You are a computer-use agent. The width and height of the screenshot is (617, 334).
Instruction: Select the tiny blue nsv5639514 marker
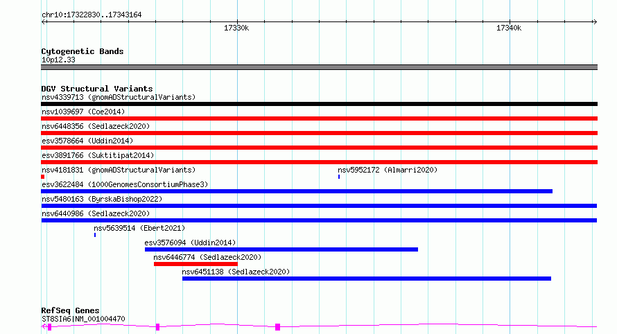pos(95,235)
